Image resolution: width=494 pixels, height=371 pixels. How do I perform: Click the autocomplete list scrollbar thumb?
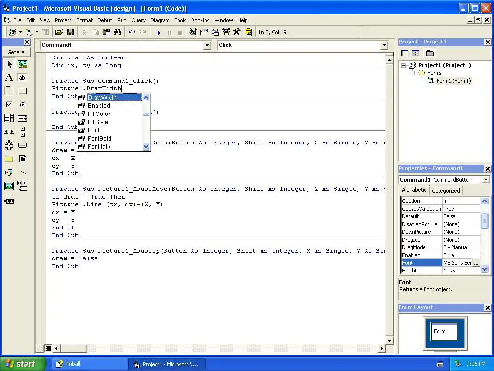(x=146, y=114)
